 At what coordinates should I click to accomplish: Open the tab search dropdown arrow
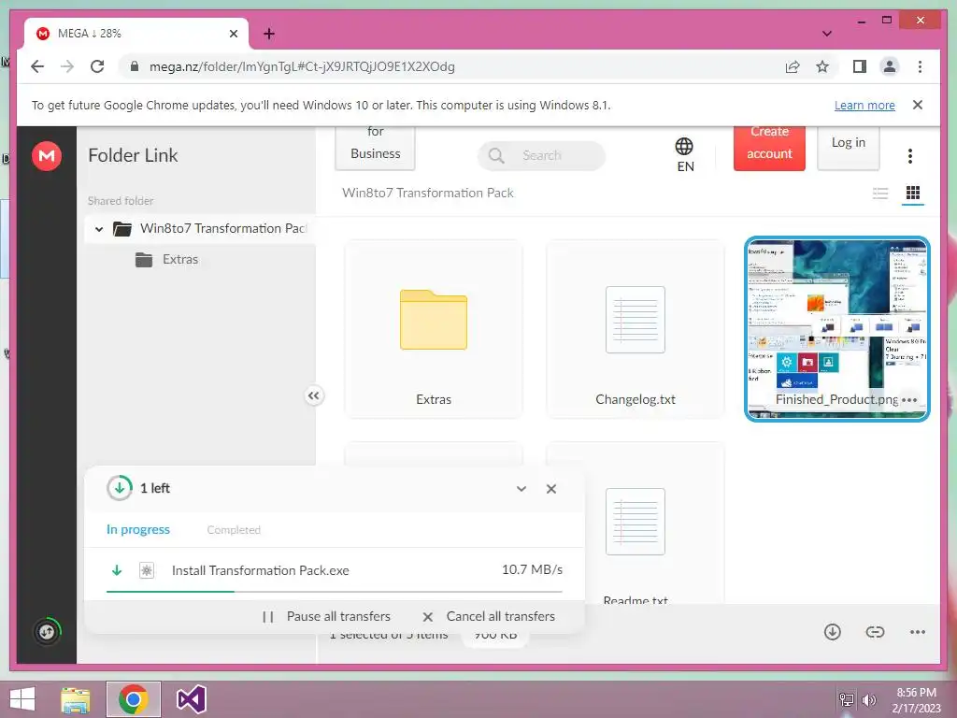[x=827, y=34]
